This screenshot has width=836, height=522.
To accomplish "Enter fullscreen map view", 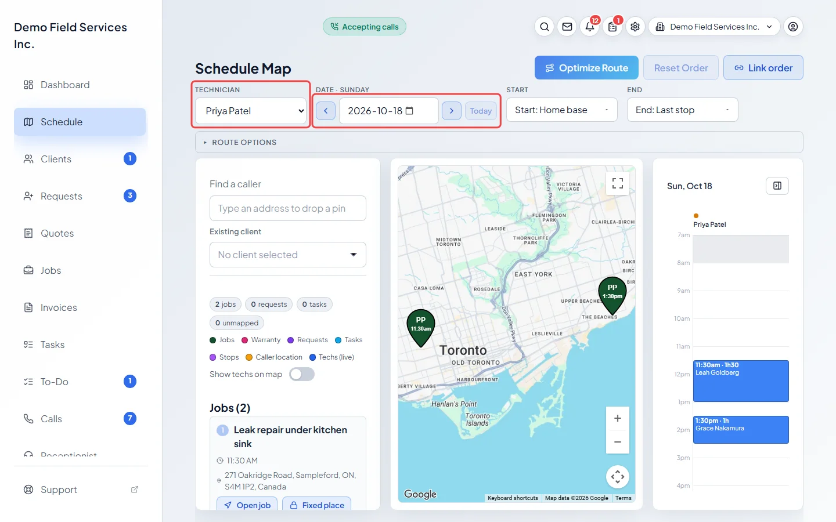I will click(618, 183).
